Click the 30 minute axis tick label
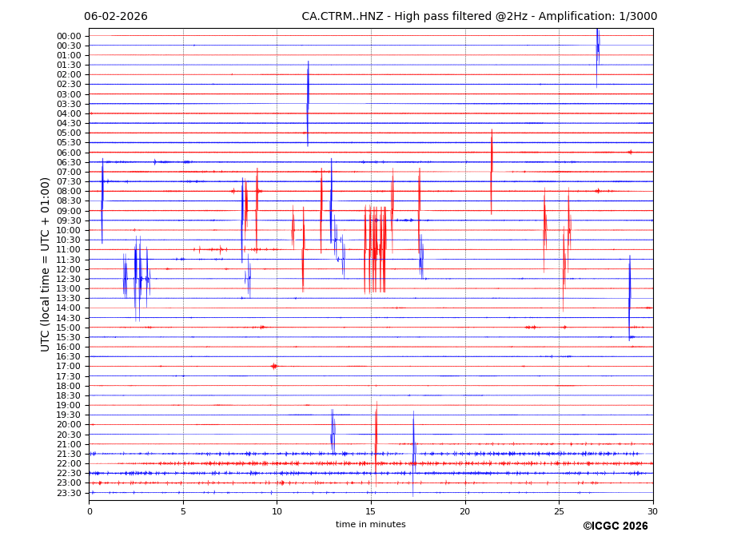Image resolution: width=741 pixels, height=556 pixels. pyautogui.click(x=652, y=511)
